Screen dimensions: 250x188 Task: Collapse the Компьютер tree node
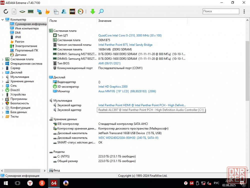click(x=2, y=20)
